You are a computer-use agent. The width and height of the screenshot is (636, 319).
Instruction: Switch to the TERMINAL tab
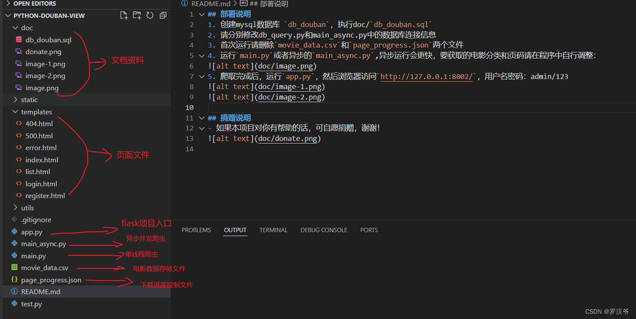(273, 230)
